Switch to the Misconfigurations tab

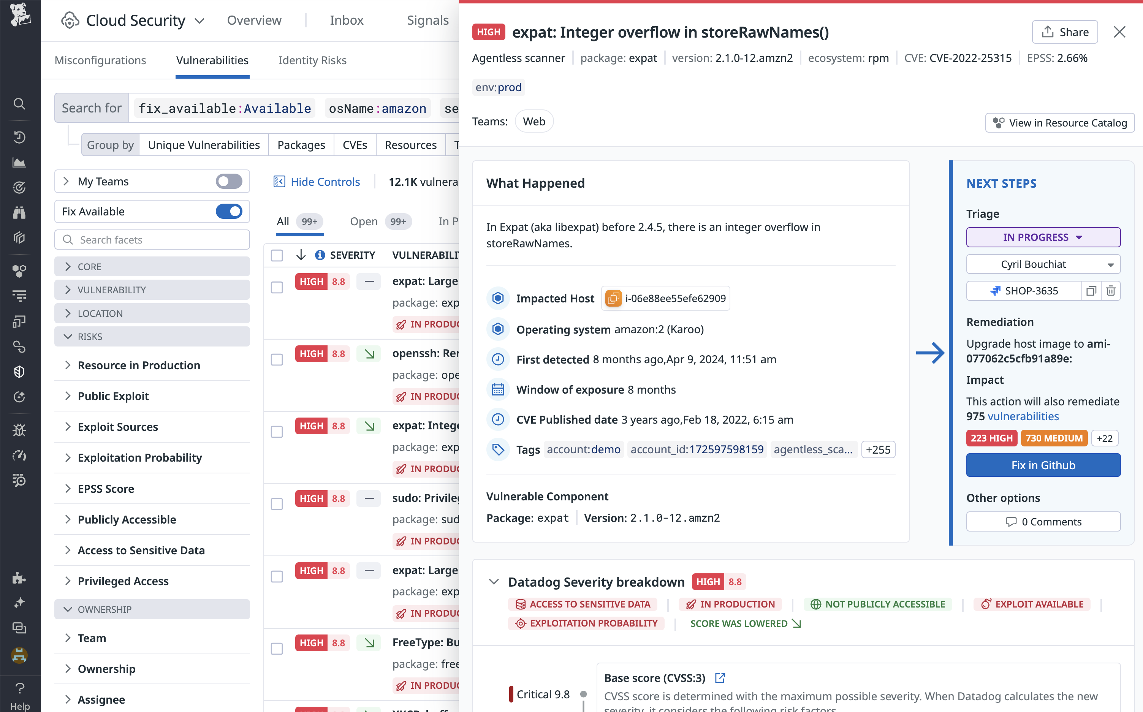pyautogui.click(x=100, y=60)
